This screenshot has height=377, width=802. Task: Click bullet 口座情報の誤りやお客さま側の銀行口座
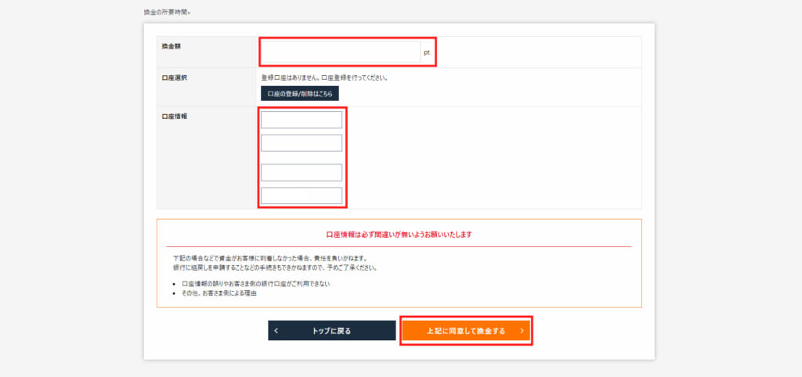tap(256, 283)
